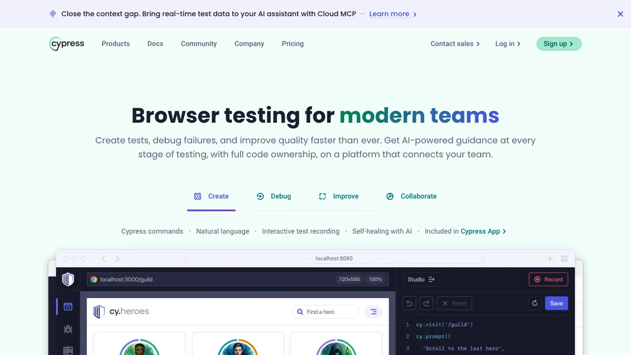Click code line cy.visit('/guild')
The image size is (631, 355).
pos(444,324)
